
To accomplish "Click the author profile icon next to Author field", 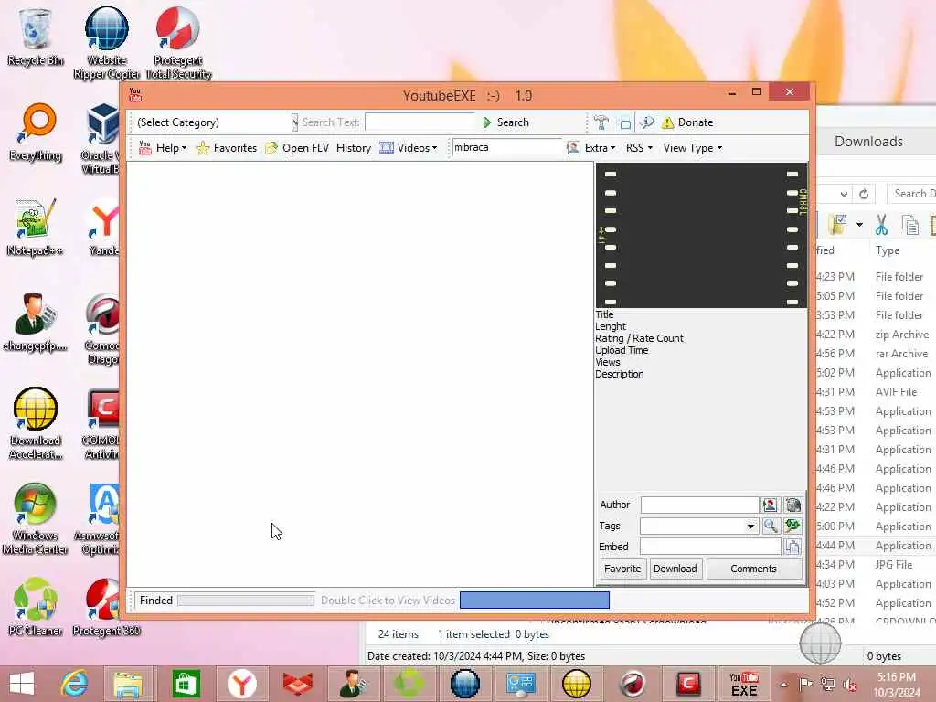I will pos(770,505).
